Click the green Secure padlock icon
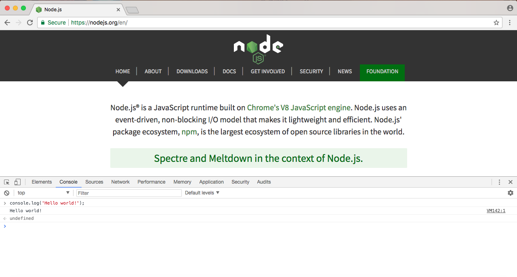517x277 pixels. point(42,23)
